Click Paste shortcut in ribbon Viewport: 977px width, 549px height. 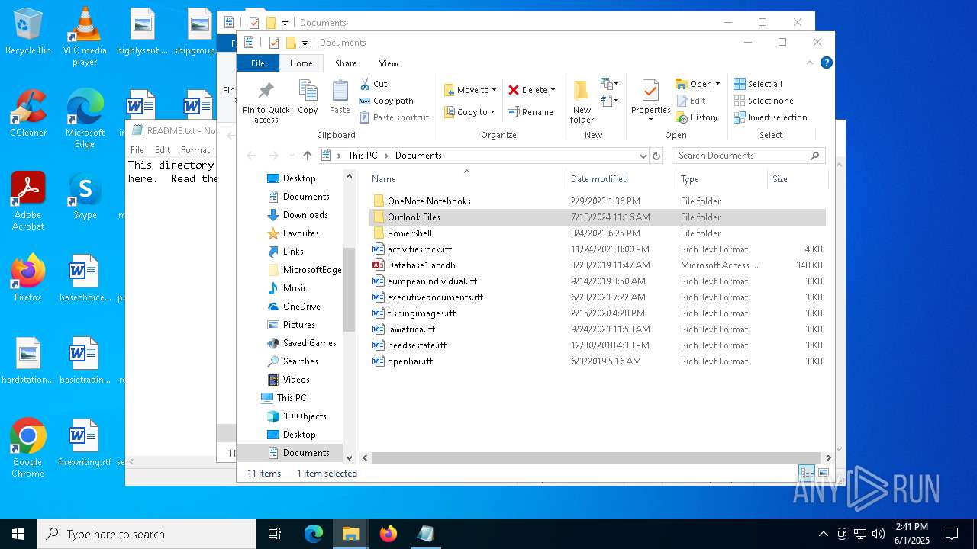click(x=394, y=117)
